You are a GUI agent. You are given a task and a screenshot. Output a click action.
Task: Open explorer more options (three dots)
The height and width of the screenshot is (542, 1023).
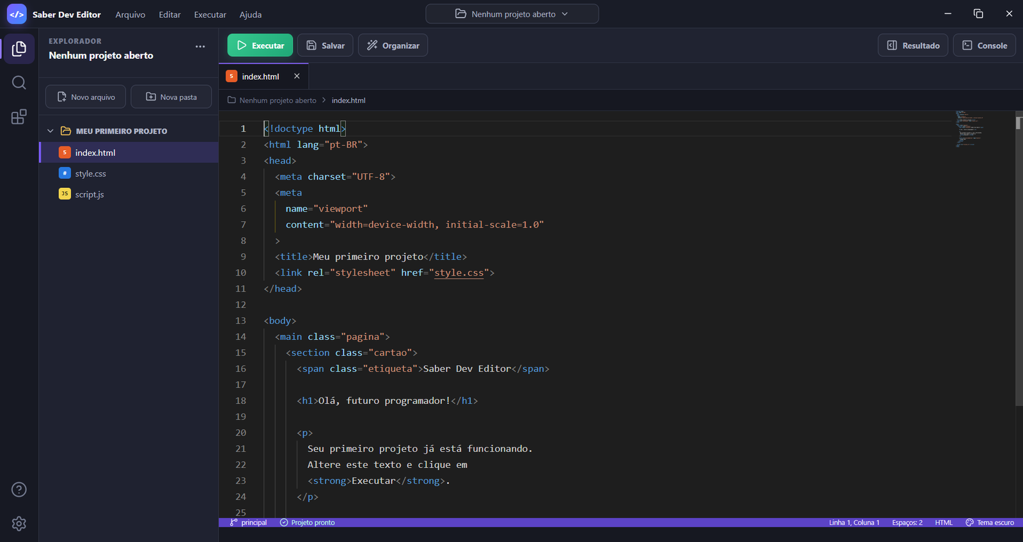(x=200, y=47)
